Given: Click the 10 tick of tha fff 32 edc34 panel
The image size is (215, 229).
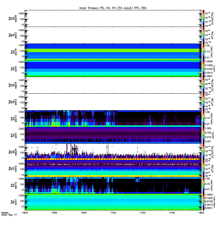Looking at the screenshot, I should click(23, 25).
